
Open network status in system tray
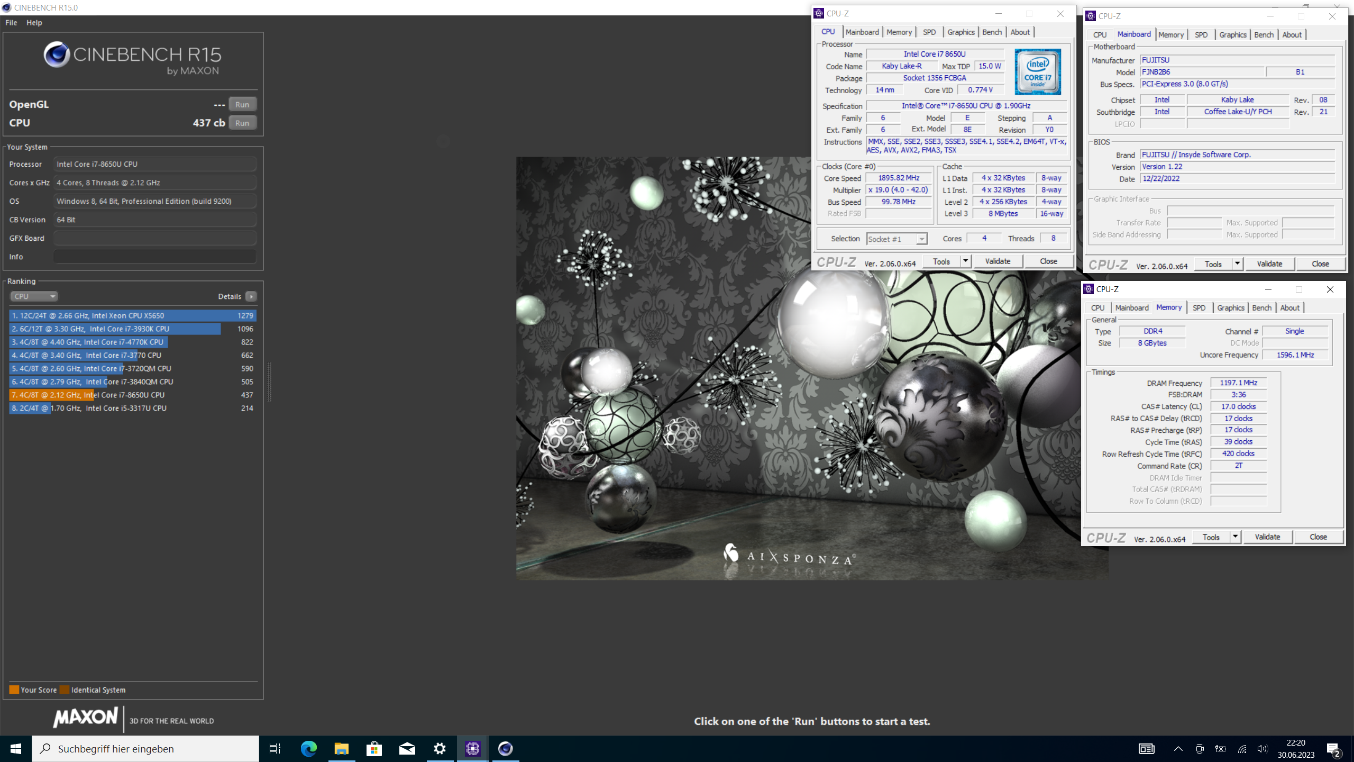(1242, 749)
